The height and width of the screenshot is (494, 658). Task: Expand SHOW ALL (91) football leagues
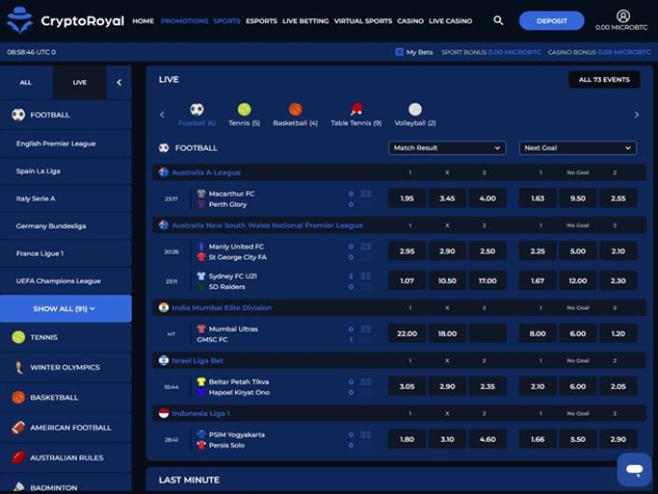coord(65,309)
